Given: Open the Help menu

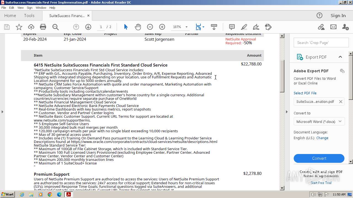Looking at the screenshot, I should 52,8.
